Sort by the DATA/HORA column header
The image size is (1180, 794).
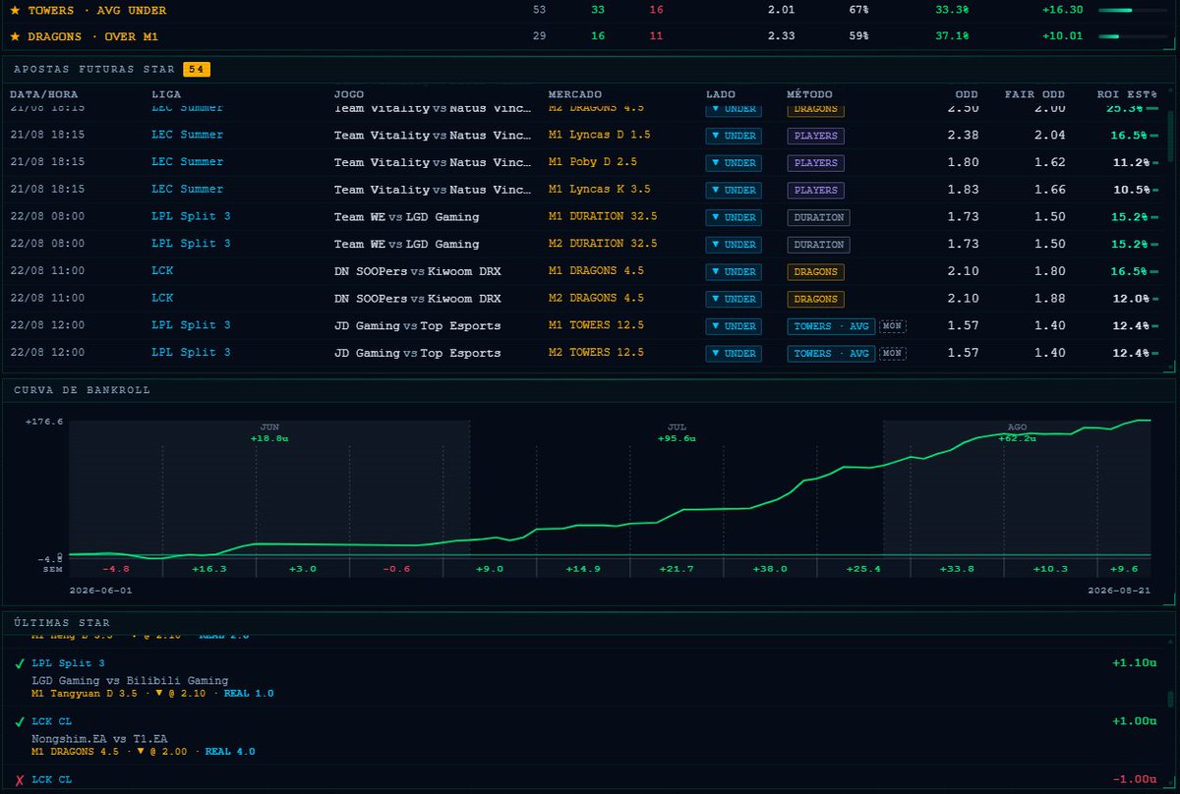click(46, 94)
